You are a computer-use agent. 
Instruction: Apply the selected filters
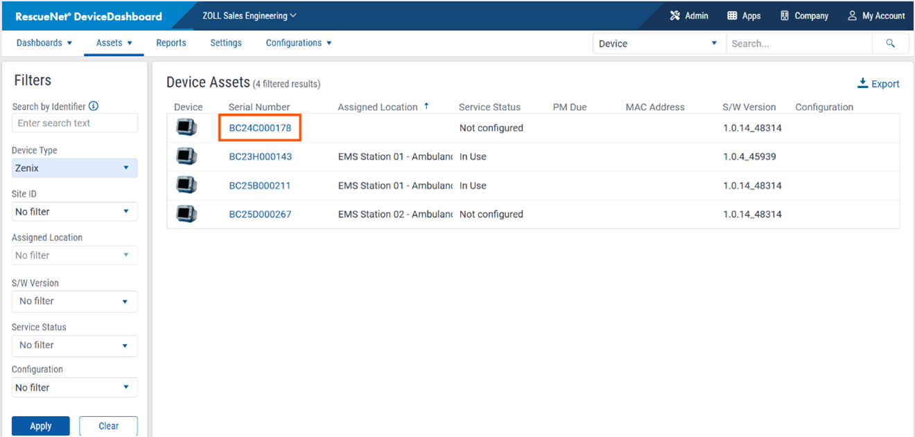41,426
